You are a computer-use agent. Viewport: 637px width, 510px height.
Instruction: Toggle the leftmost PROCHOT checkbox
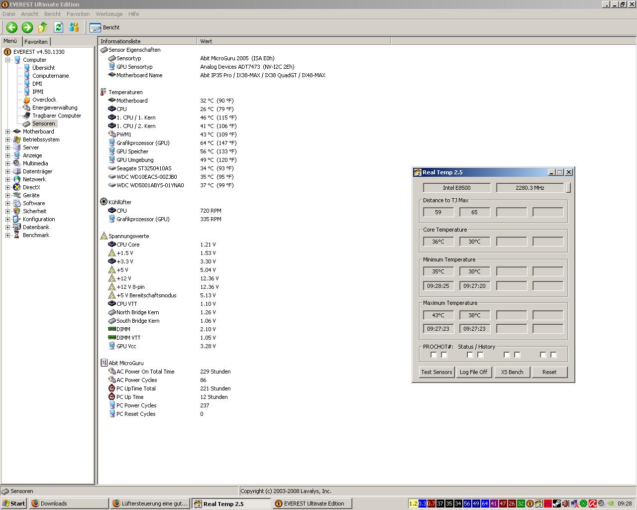(x=433, y=355)
